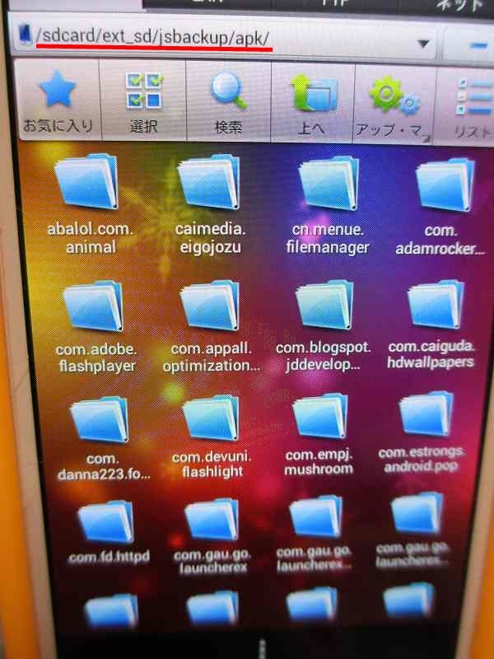This screenshot has width=494, height=659.
Task: Open the com.fd.httpd folder
Action: click(x=106, y=522)
